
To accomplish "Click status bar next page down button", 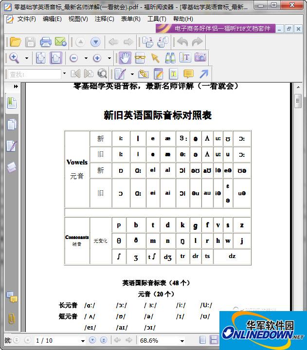I will 92,340.
